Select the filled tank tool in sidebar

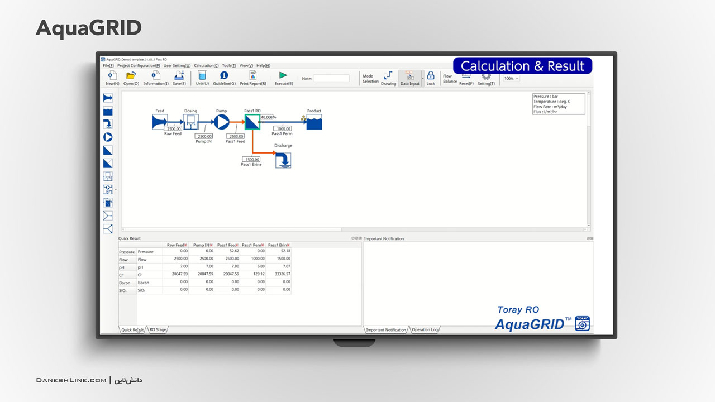pos(108,202)
